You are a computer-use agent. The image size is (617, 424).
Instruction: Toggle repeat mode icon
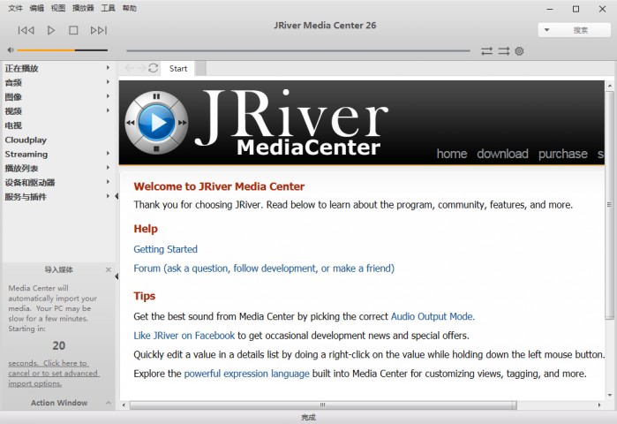pyautogui.click(x=486, y=50)
